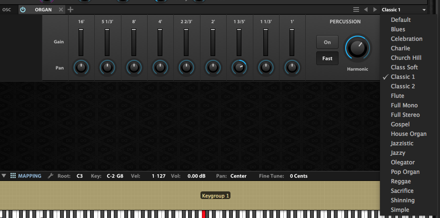Click the 2 2/3' pan knob
Screen dimensions: 440x218
[186, 68]
